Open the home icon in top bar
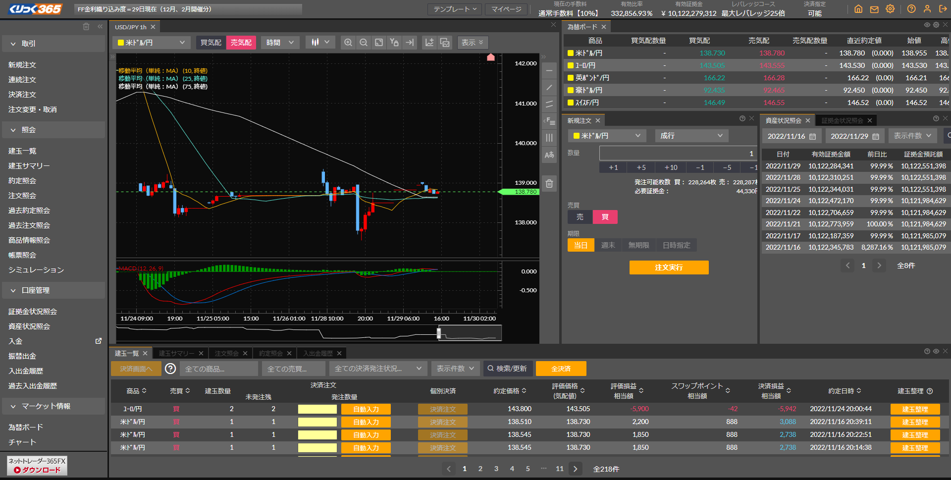Viewport: 951px width, 480px height. 858,9
